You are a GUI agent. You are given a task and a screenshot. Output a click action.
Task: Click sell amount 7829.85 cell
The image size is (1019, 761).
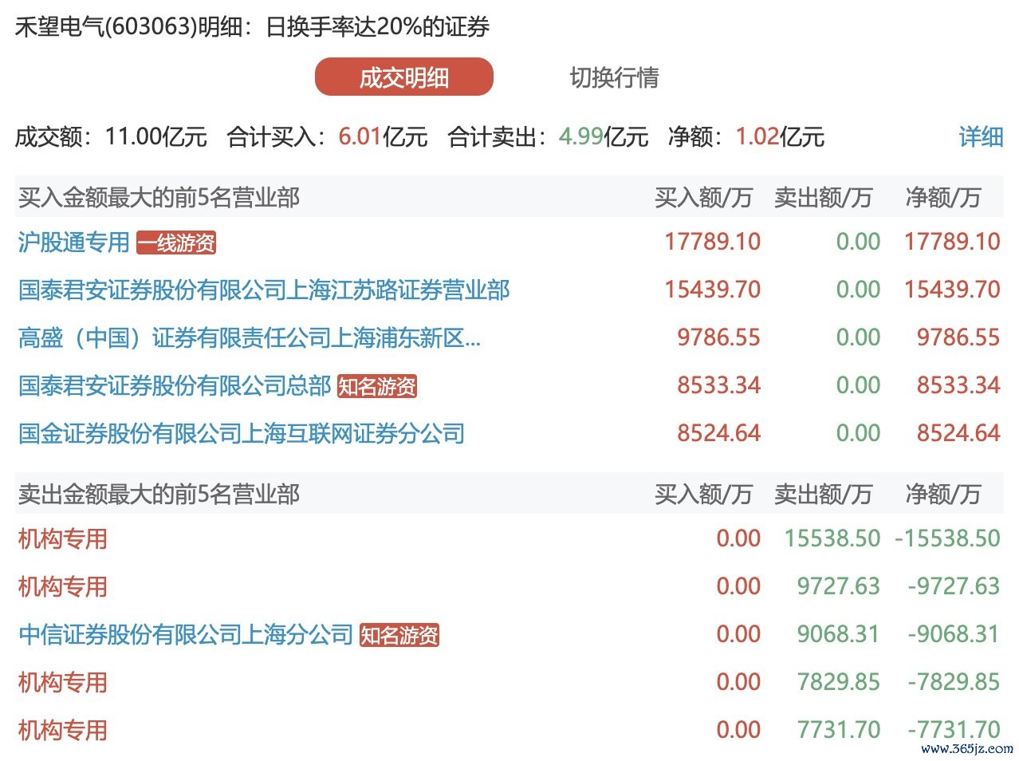tap(839, 682)
